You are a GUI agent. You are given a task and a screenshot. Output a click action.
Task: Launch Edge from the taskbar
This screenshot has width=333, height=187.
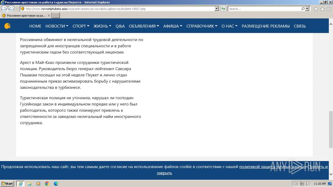coord(56,184)
